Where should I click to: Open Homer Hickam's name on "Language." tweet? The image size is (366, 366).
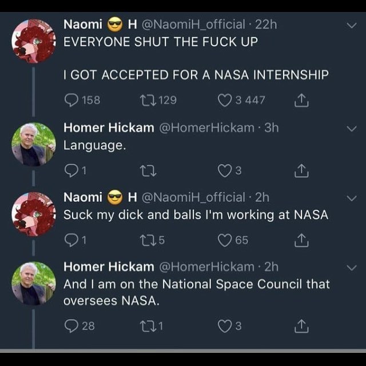click(108, 128)
